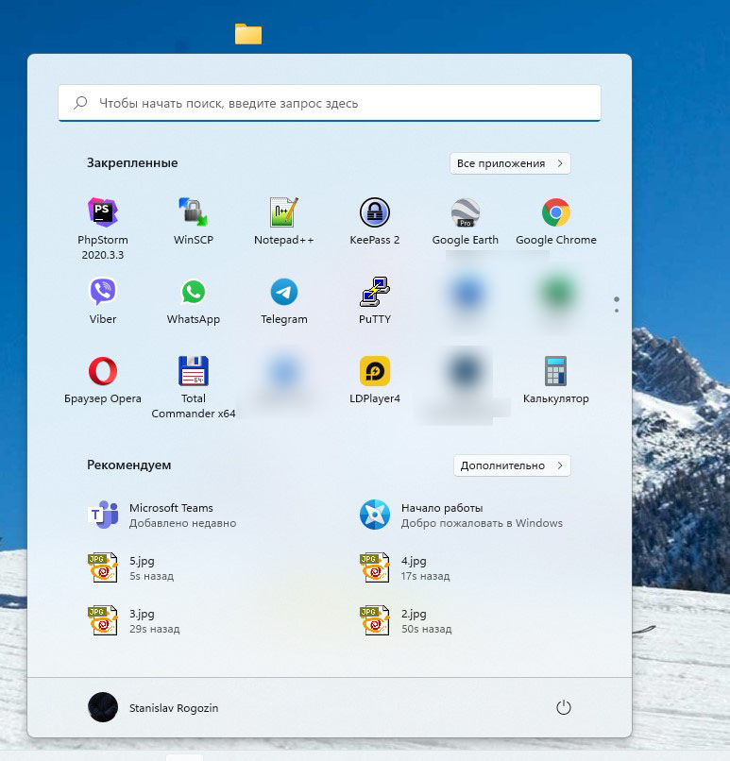Click the Stanislav Rogozin user name

174,708
